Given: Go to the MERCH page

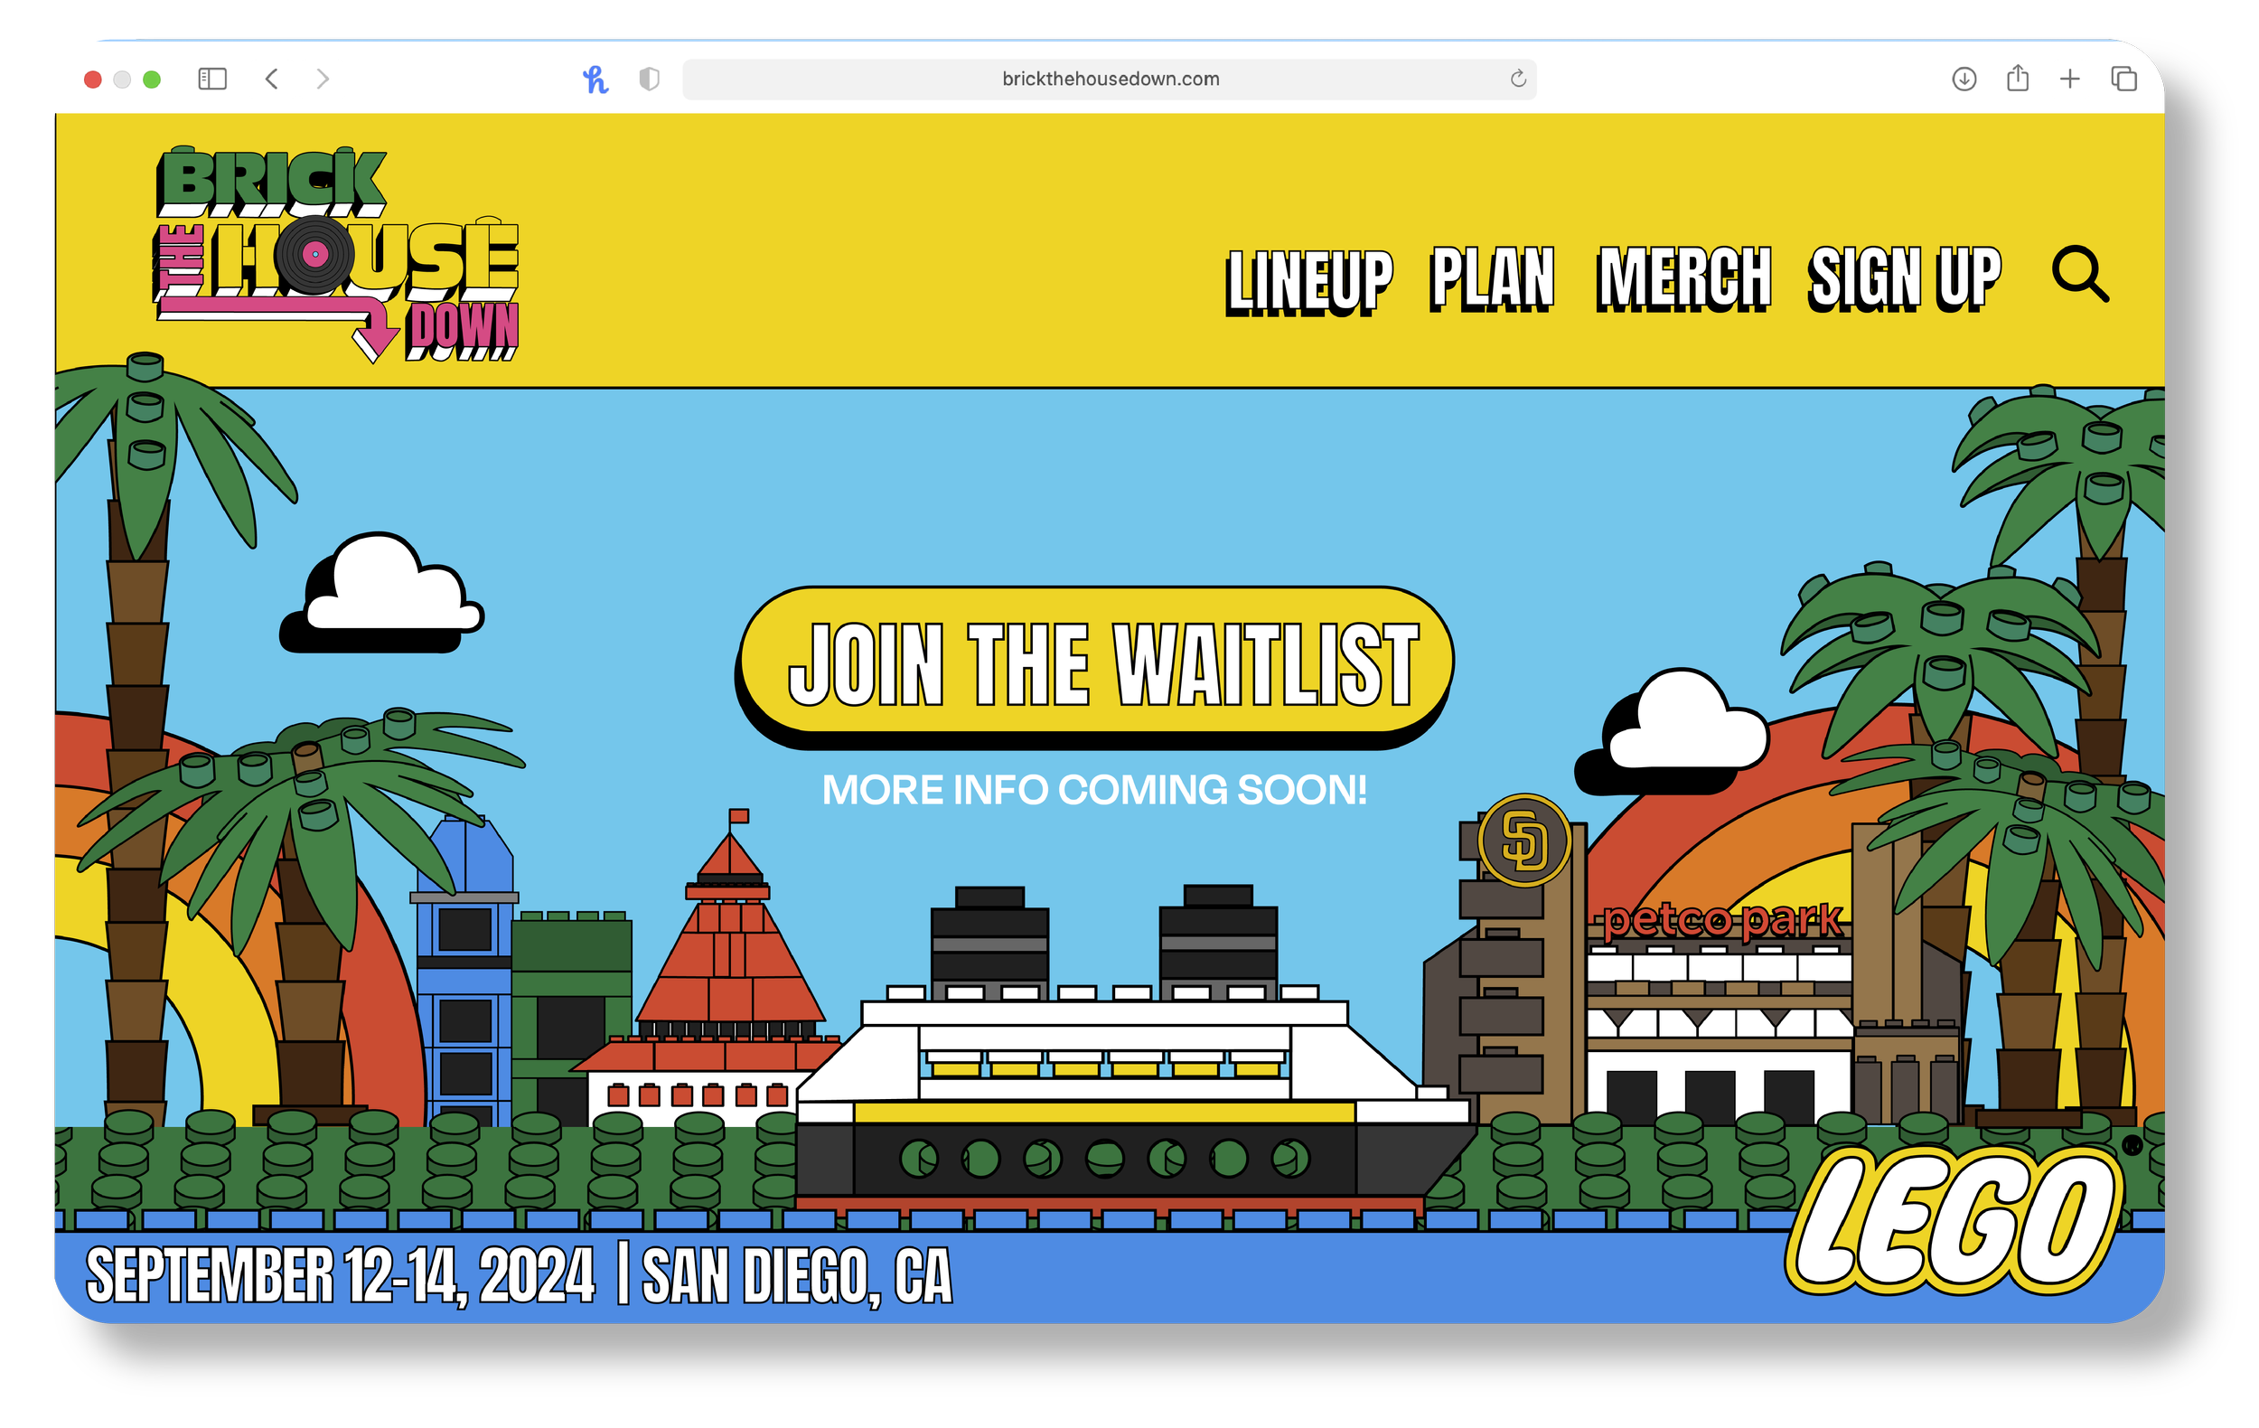Looking at the screenshot, I should (1684, 277).
